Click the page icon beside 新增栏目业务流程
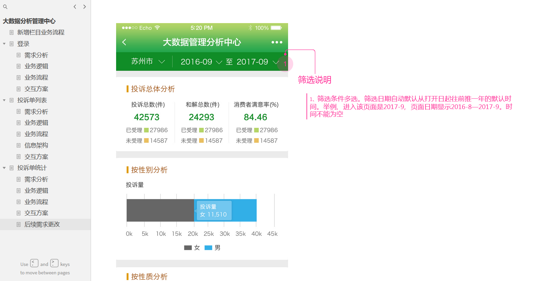The width and height of the screenshot is (535, 281). point(12,32)
